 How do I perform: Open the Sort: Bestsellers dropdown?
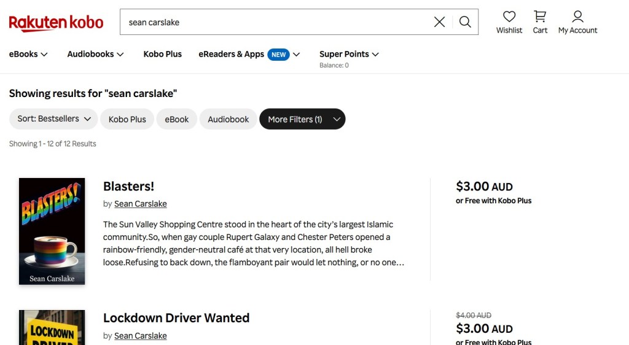(x=53, y=119)
